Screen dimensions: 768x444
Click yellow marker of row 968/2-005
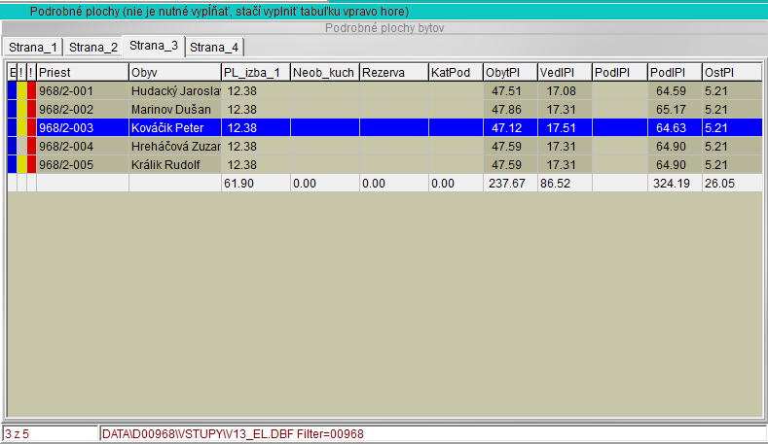22,165
